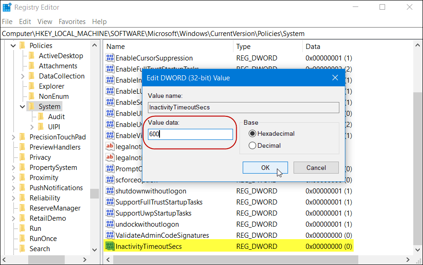Click the DWORD icon next to EnableCursorSuppression
Screen dimensions: 423x265
[x=110, y=58]
